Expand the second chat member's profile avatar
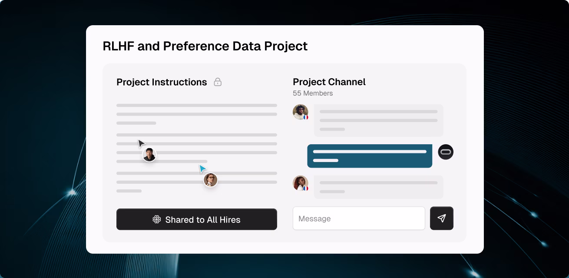 tap(300, 183)
